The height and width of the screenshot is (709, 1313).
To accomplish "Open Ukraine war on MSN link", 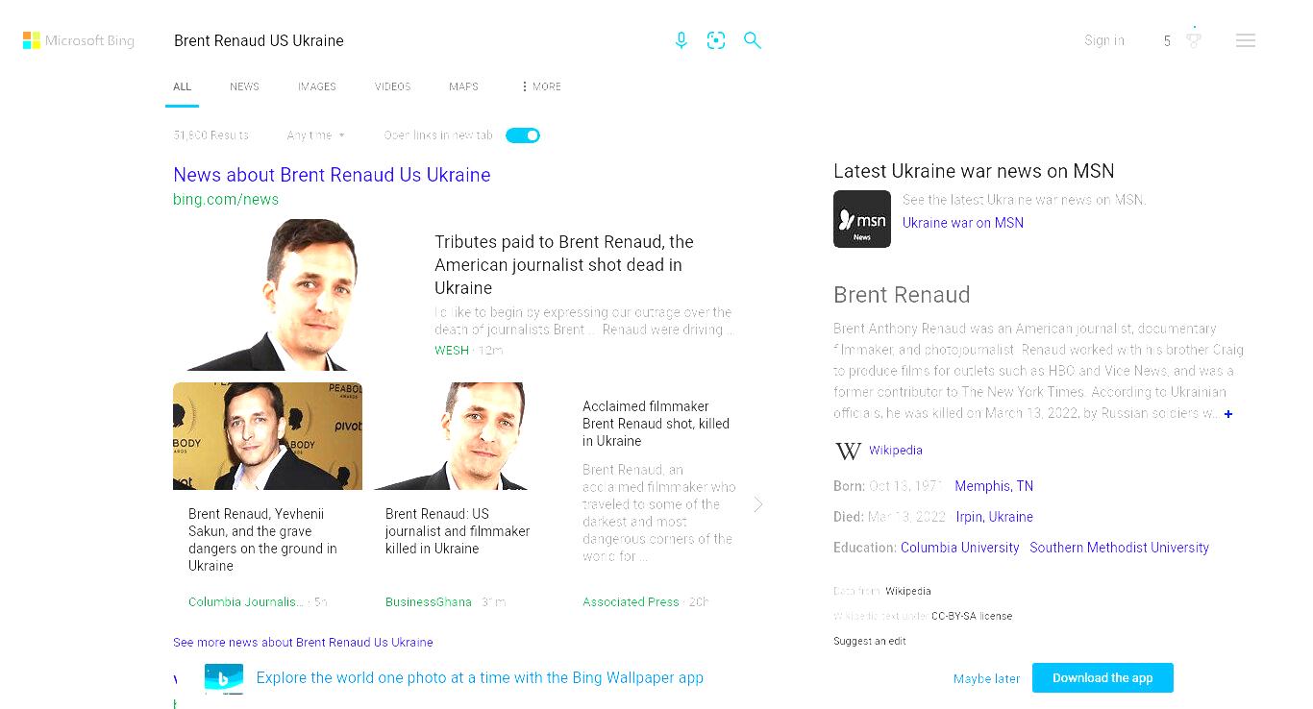I will tap(963, 223).
